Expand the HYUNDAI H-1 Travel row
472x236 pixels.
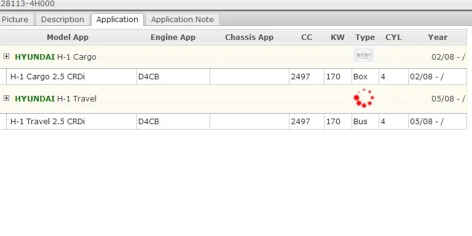point(6,98)
